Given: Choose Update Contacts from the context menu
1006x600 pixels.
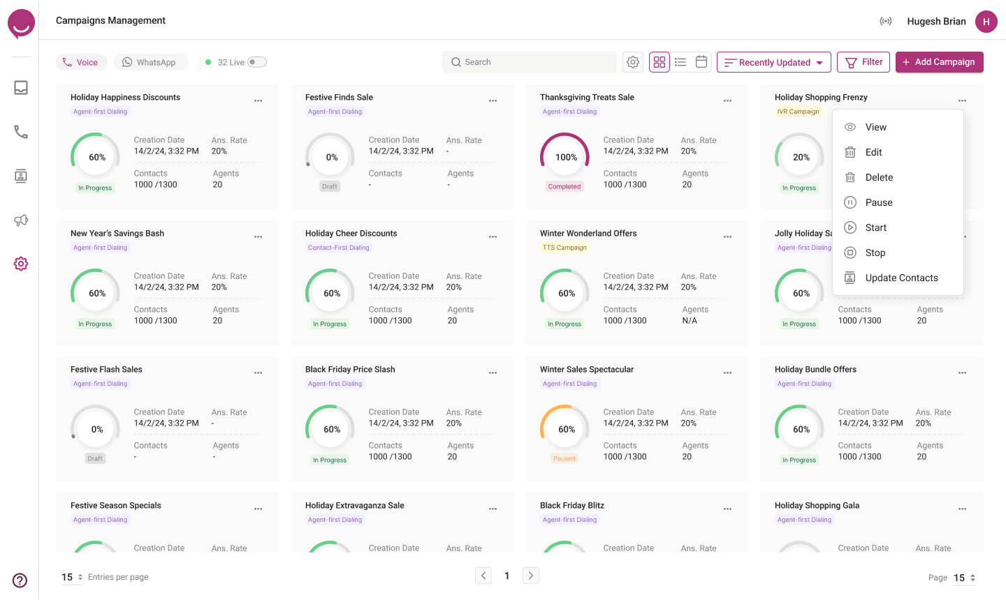Looking at the screenshot, I should pyautogui.click(x=898, y=278).
